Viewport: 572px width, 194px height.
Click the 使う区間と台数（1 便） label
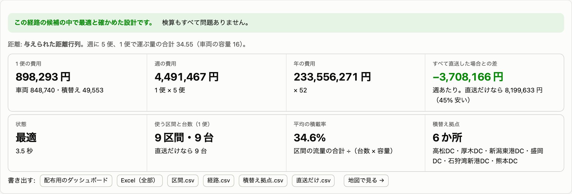pyautogui.click(x=183, y=124)
